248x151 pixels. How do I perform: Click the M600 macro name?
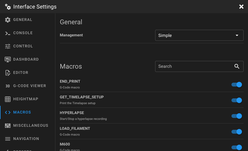(65, 144)
